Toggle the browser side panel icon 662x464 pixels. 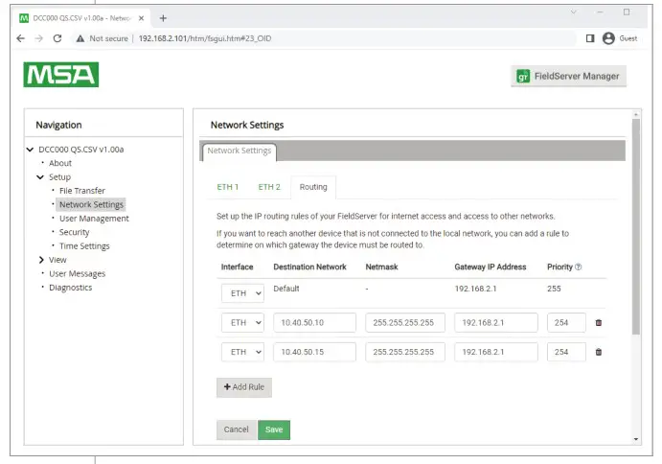click(x=590, y=38)
